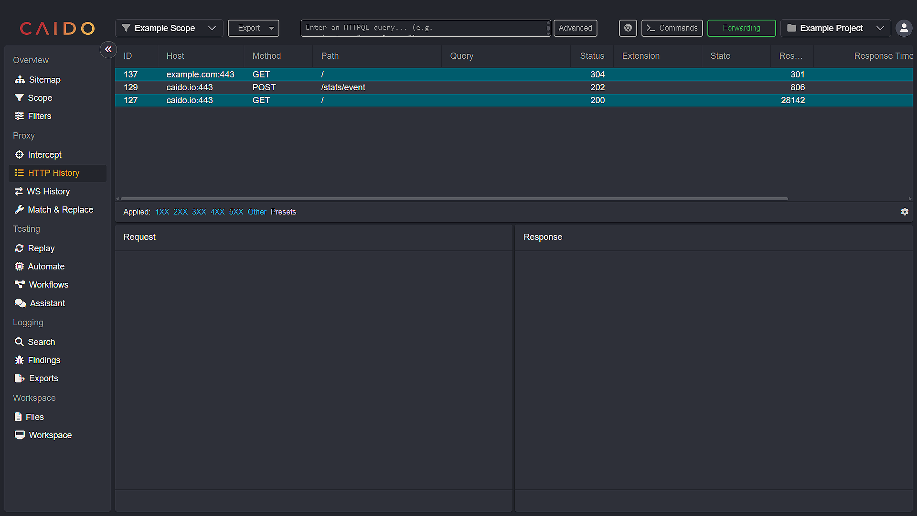Open the Assistant panel

47,303
